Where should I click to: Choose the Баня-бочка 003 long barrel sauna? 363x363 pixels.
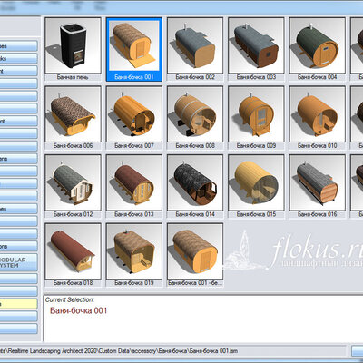(256, 49)
